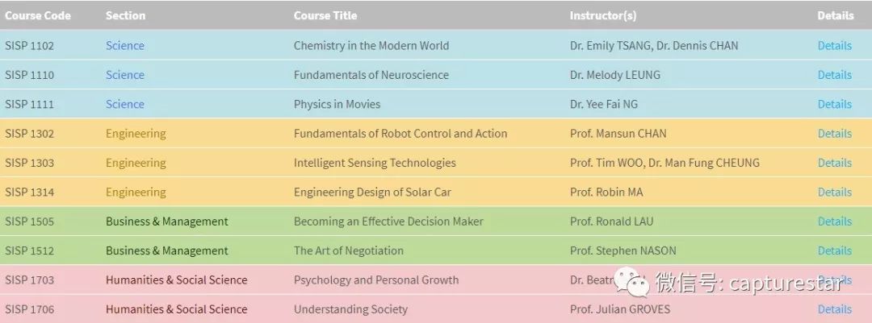Click the Science section link for SISP 1102
Image resolution: width=872 pixels, height=323 pixels.
click(x=125, y=46)
